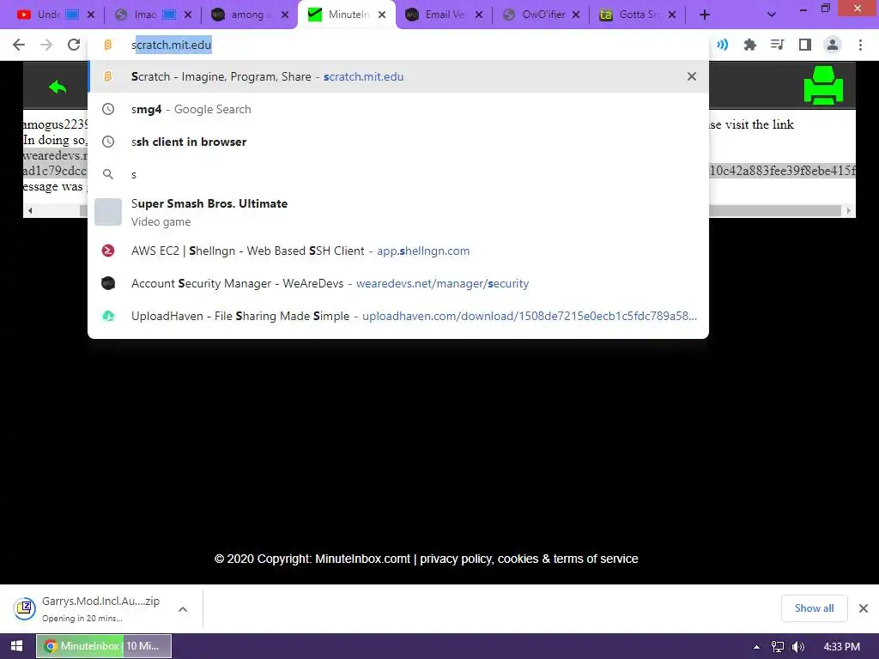Click the MinuteInbox Chrome taskbar button
This screenshot has width=879, height=659.
tap(104, 646)
